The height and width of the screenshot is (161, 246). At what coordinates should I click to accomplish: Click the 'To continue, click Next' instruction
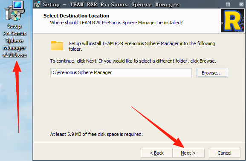(x=133, y=61)
